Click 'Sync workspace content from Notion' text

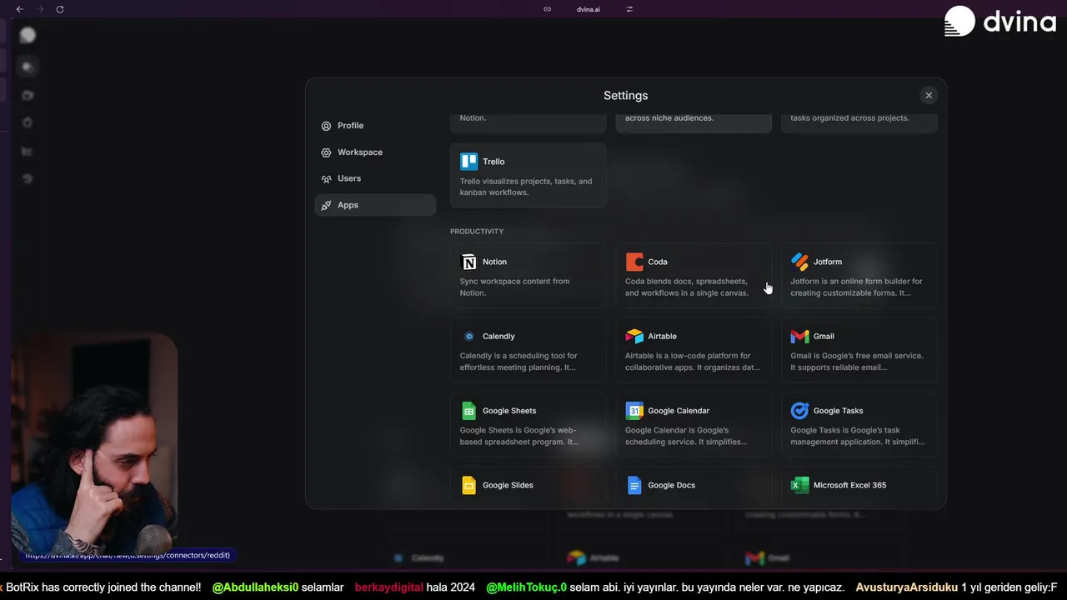coord(514,287)
